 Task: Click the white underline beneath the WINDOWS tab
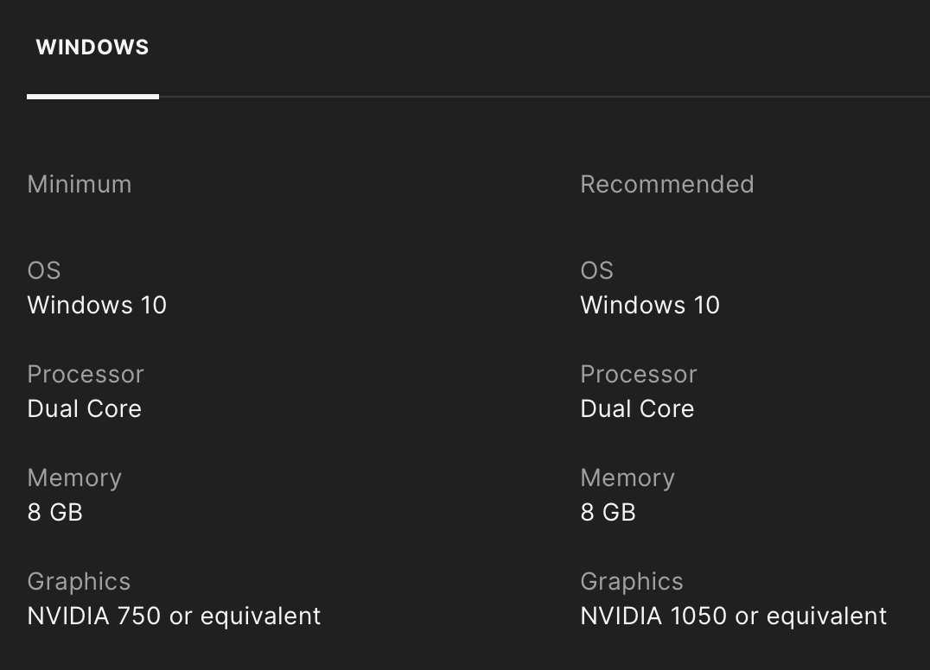click(92, 97)
